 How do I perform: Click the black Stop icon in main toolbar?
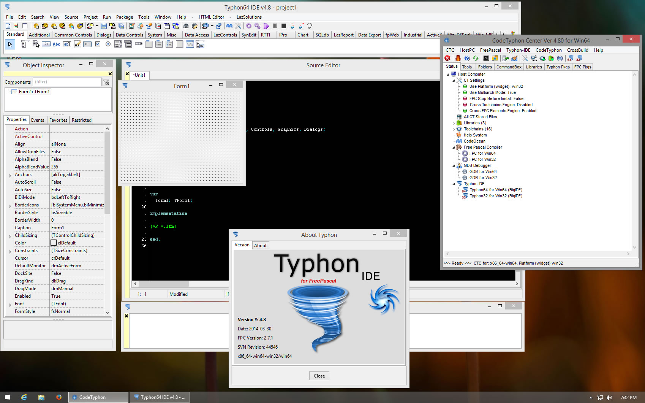click(x=283, y=26)
